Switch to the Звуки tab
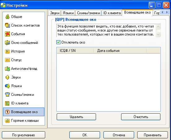 (55, 13)
